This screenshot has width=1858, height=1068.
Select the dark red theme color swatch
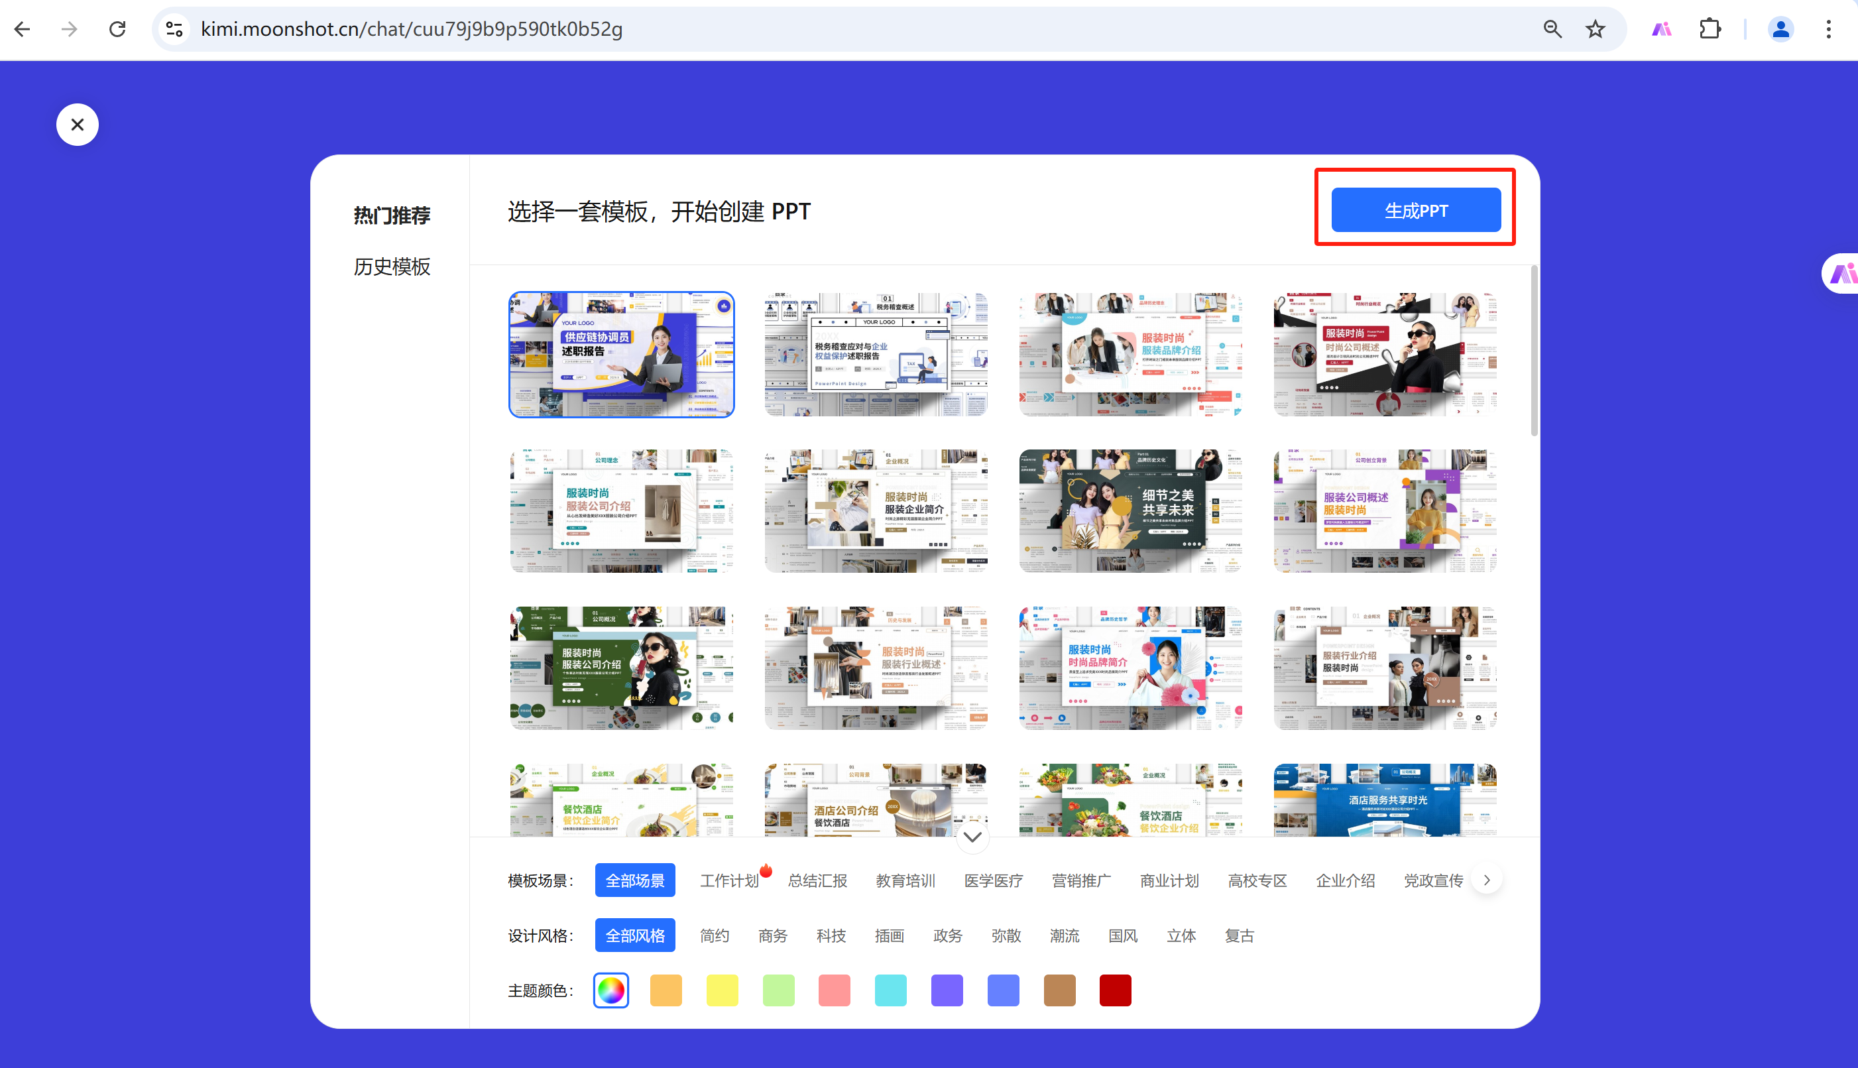click(x=1115, y=990)
